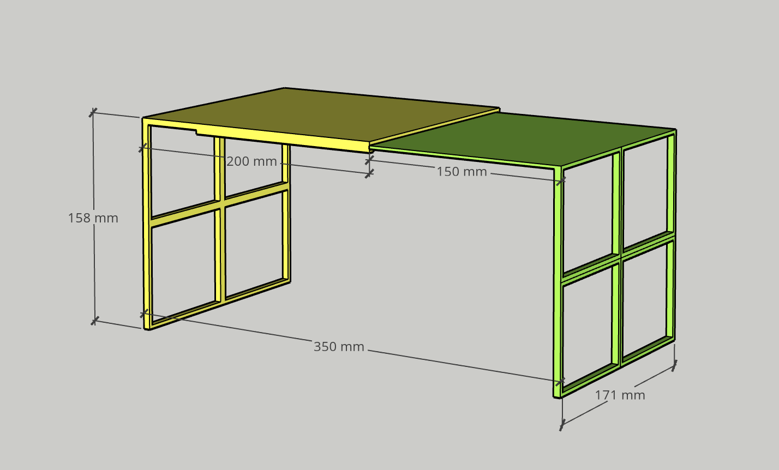Click the 158 mm height dimension

tap(93, 218)
